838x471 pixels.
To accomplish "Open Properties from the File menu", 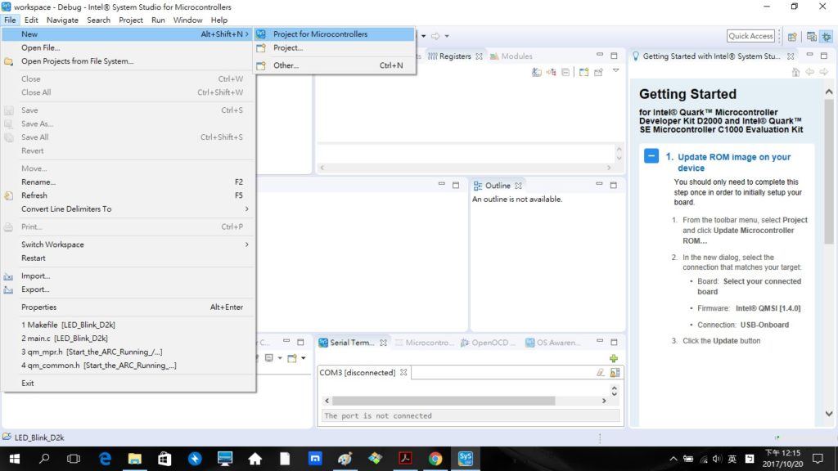I will pyautogui.click(x=128, y=307).
